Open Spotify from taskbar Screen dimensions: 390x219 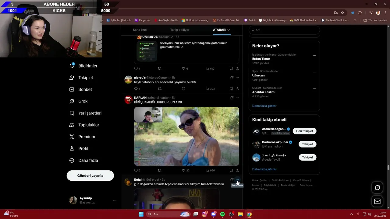pos(222,214)
